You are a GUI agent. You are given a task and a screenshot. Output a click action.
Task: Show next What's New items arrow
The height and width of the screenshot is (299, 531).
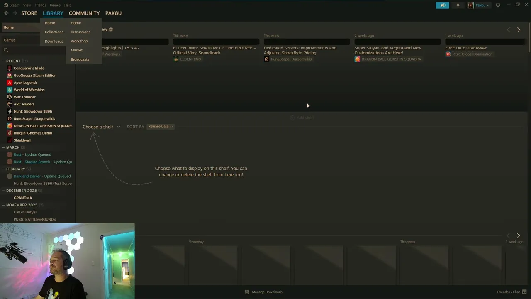pyautogui.click(x=519, y=30)
